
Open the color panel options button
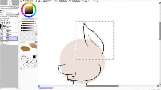pyautogui.click(x=36, y=1)
